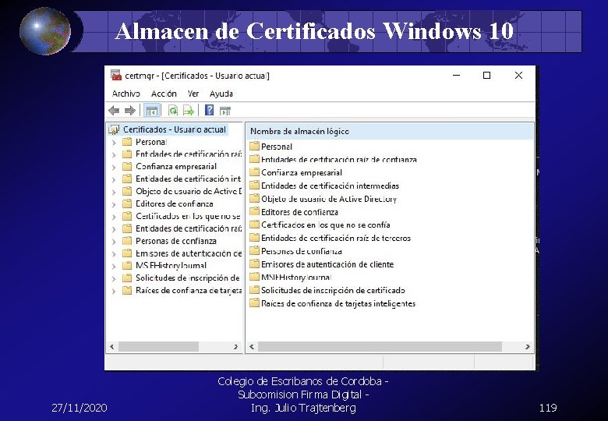Click left pane horizontal scrollbar thumb

[158, 347]
